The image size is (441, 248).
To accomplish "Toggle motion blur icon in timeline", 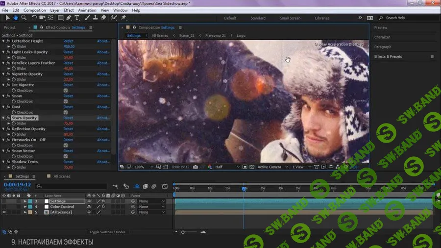I will point(153,186).
